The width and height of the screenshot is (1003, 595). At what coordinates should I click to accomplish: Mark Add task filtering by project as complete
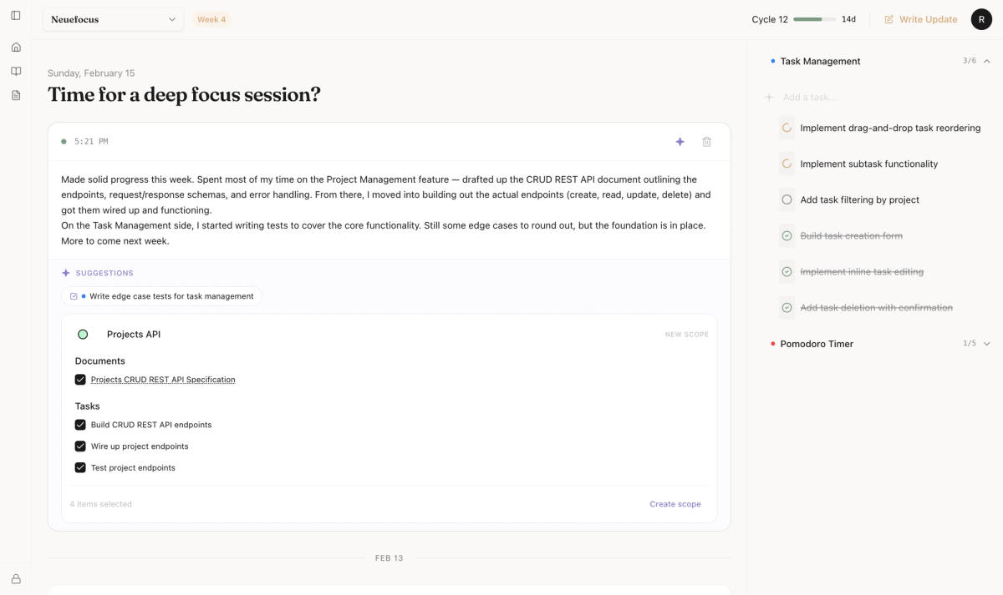pyautogui.click(x=786, y=199)
